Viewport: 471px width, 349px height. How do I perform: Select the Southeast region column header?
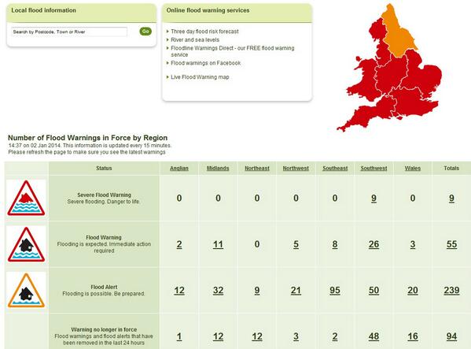coord(335,168)
